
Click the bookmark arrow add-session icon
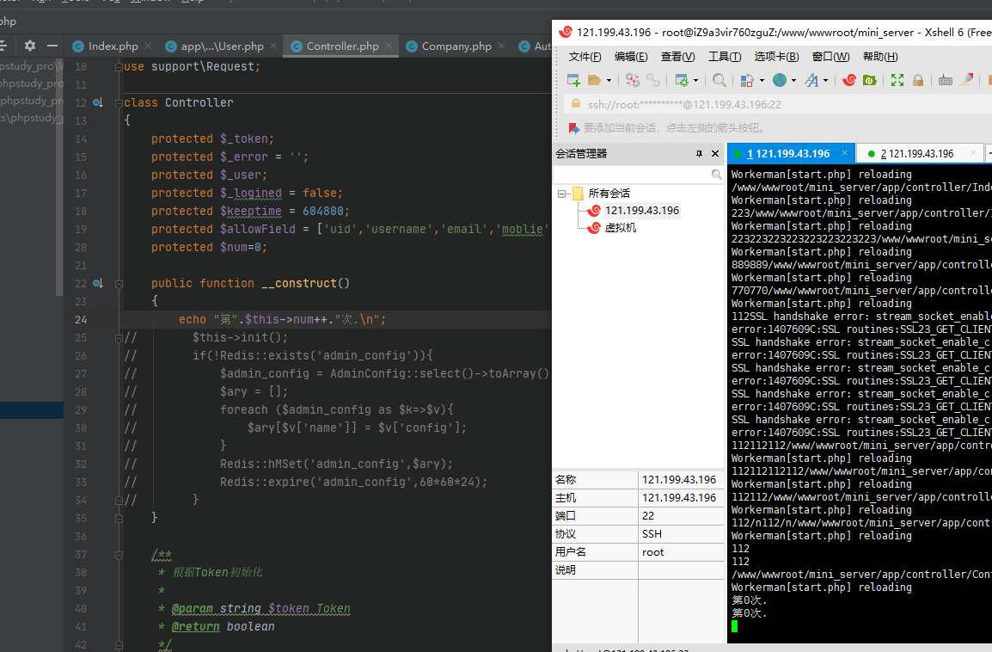pyautogui.click(x=574, y=128)
